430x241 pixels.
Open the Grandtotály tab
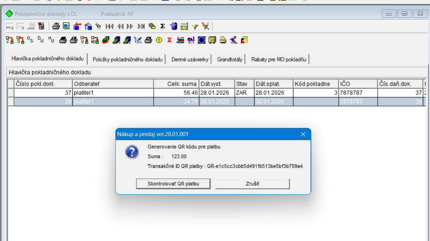coord(230,59)
